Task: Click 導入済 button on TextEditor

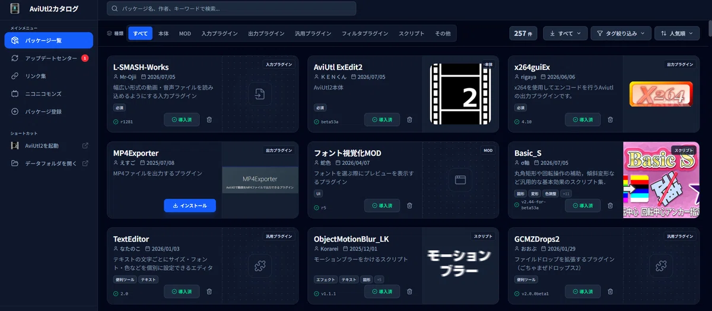Action: (182, 291)
